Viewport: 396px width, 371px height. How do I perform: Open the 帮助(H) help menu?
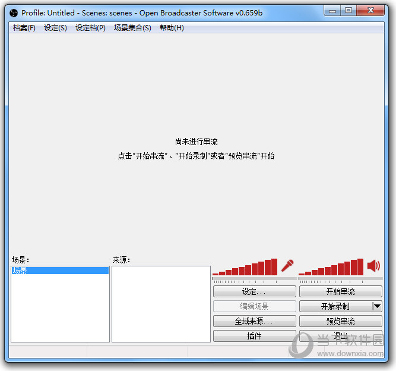point(172,28)
